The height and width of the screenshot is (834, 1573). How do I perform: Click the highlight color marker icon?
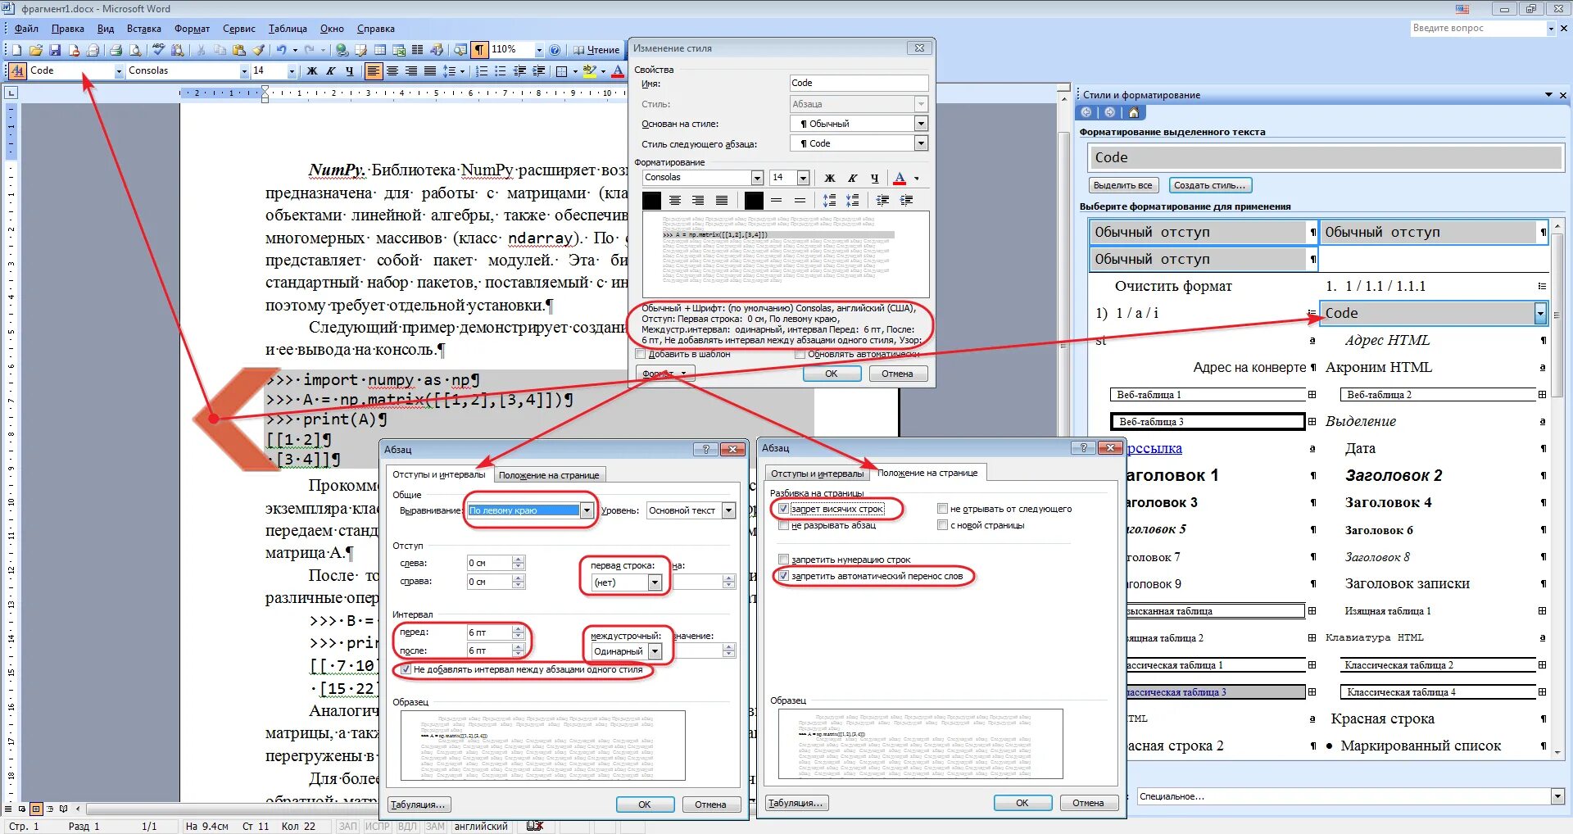point(589,71)
